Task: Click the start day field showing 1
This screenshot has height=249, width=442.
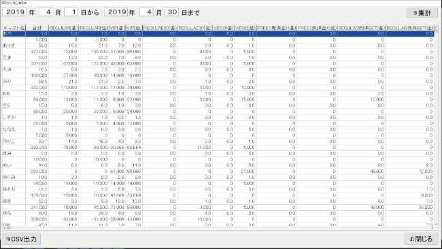Action: click(x=71, y=12)
